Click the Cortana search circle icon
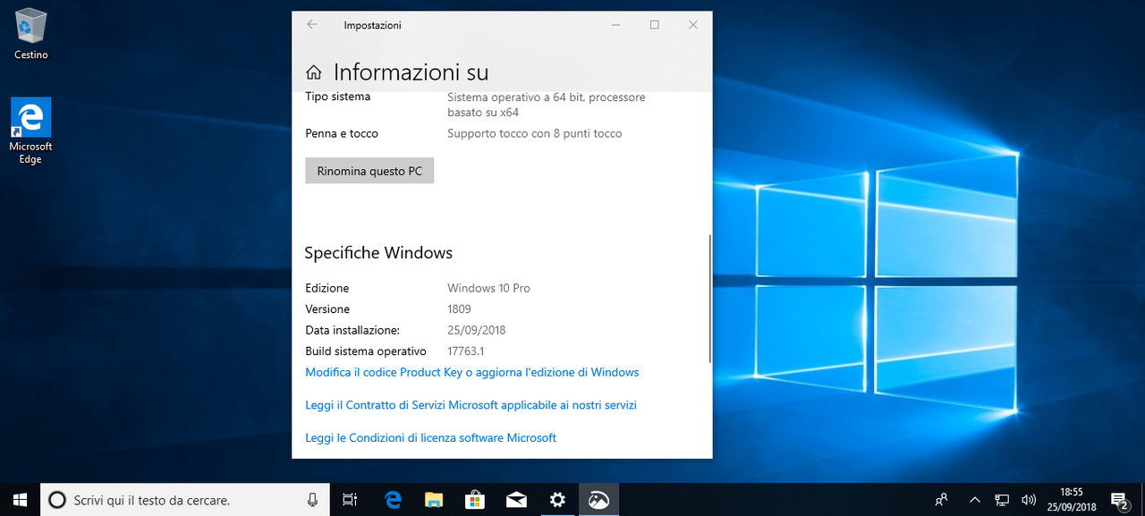 (x=56, y=501)
